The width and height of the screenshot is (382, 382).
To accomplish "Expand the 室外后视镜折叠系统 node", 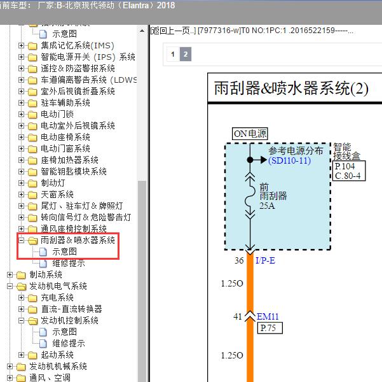I will 21,91.
